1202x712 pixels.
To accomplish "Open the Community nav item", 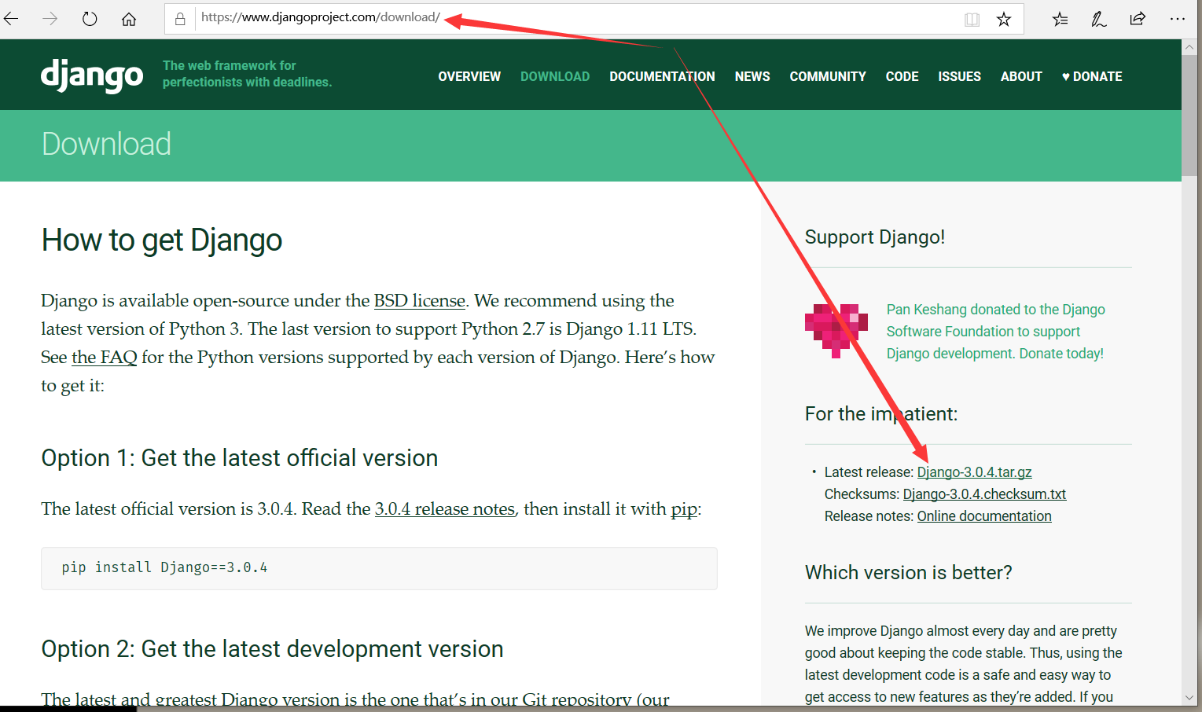I will (x=828, y=76).
